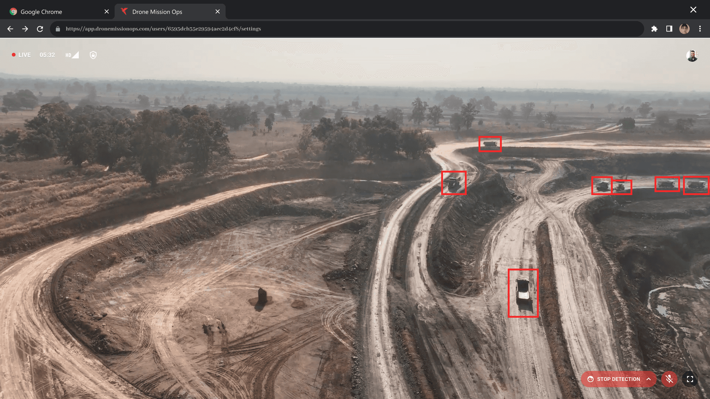Reload the current page

tap(40, 29)
